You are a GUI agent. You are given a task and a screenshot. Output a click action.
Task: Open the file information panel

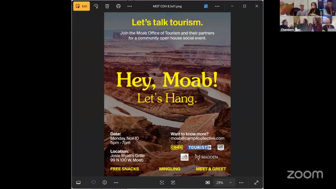(x=104, y=182)
